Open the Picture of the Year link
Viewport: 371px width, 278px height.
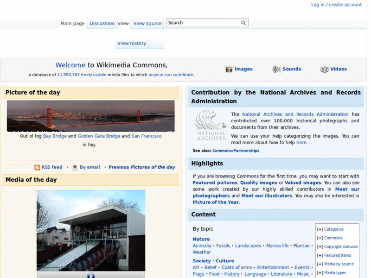point(216,202)
